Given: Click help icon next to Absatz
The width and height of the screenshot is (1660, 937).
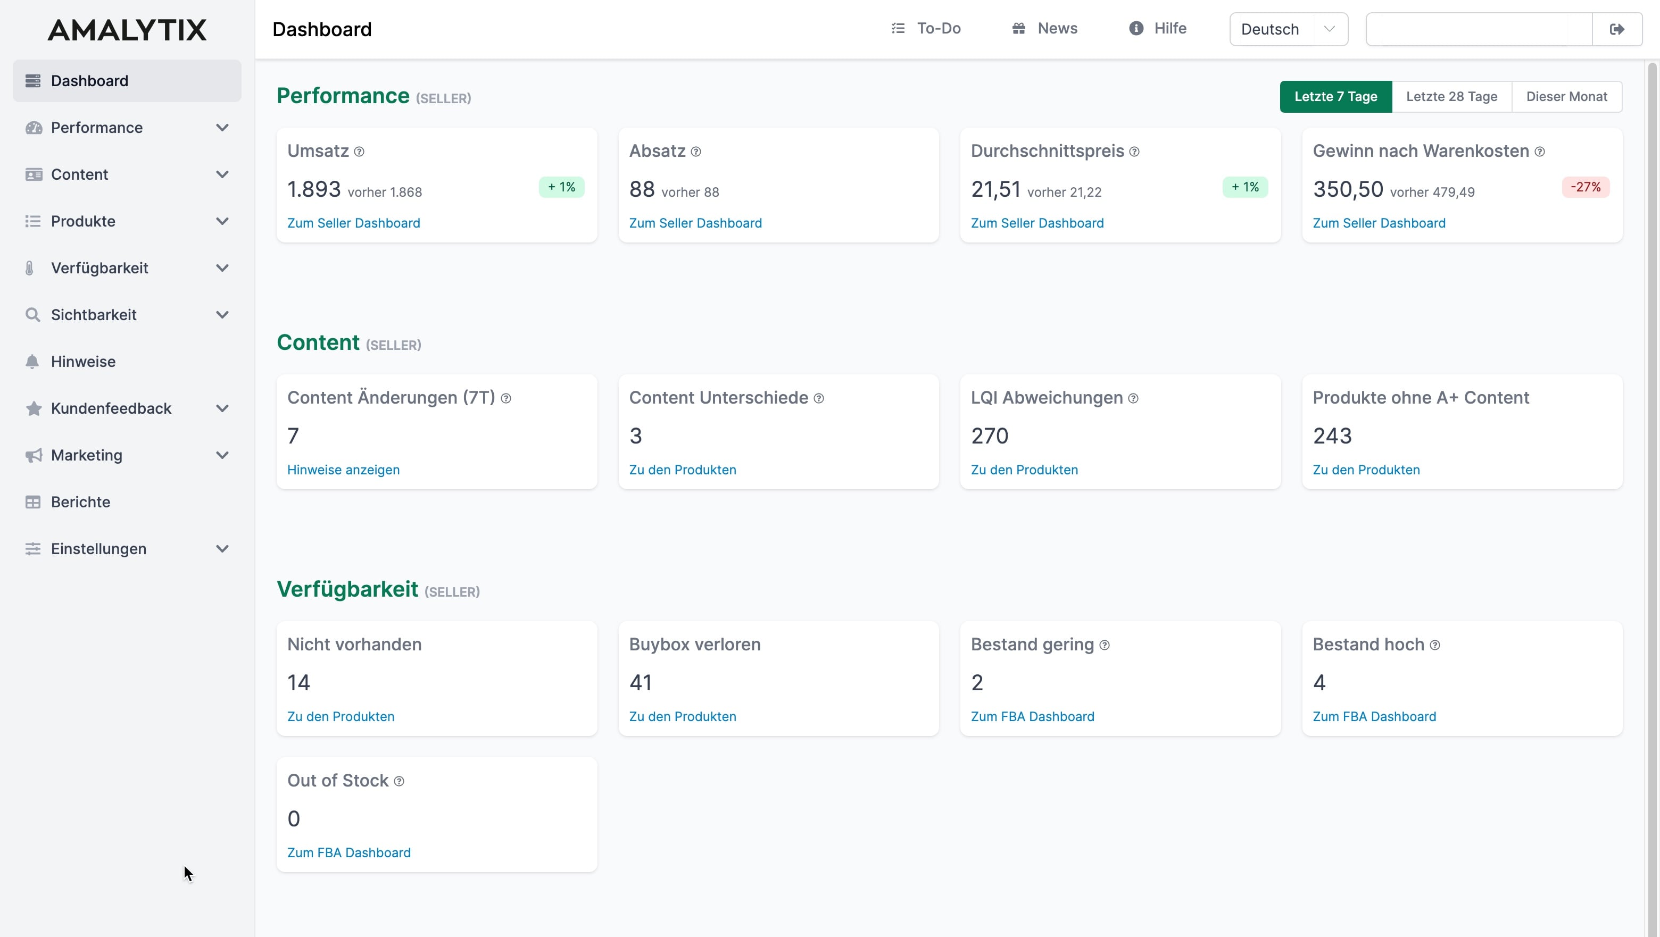Looking at the screenshot, I should 696,152.
